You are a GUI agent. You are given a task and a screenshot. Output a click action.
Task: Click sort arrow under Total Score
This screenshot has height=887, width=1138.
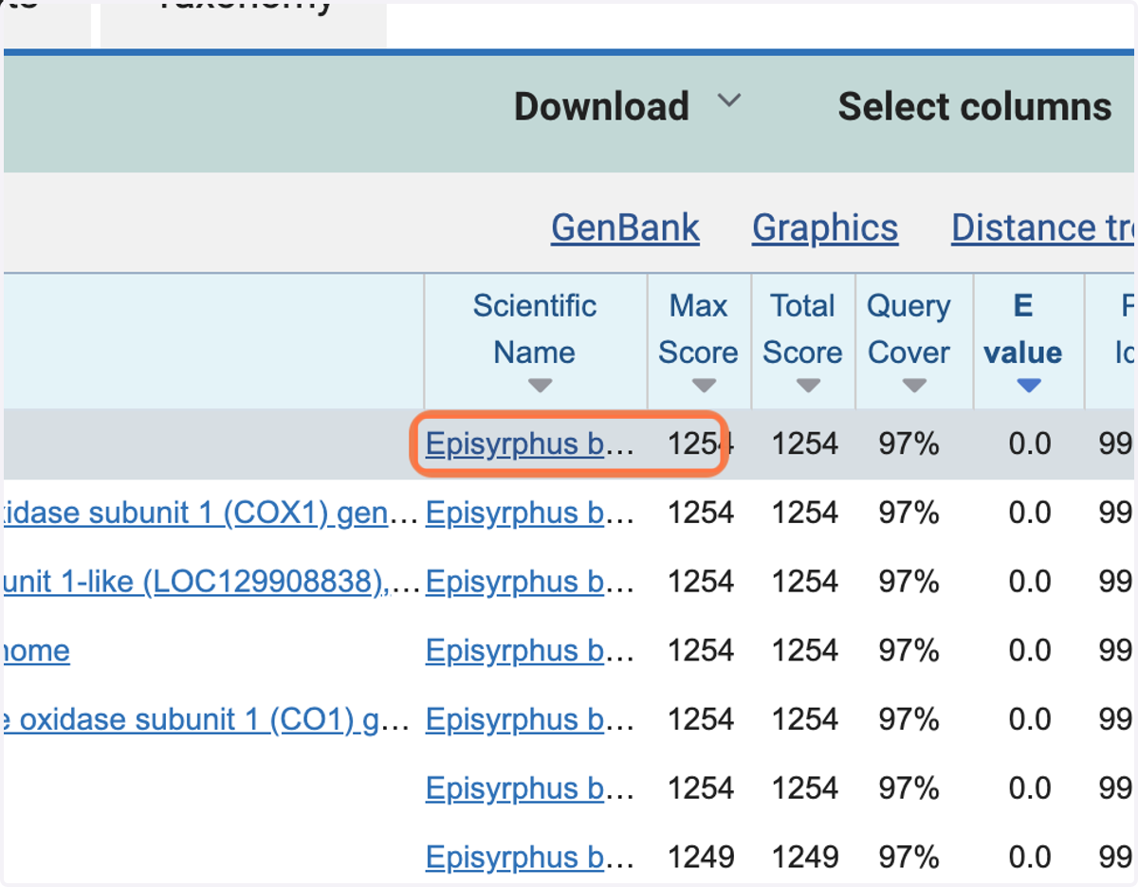point(808,386)
